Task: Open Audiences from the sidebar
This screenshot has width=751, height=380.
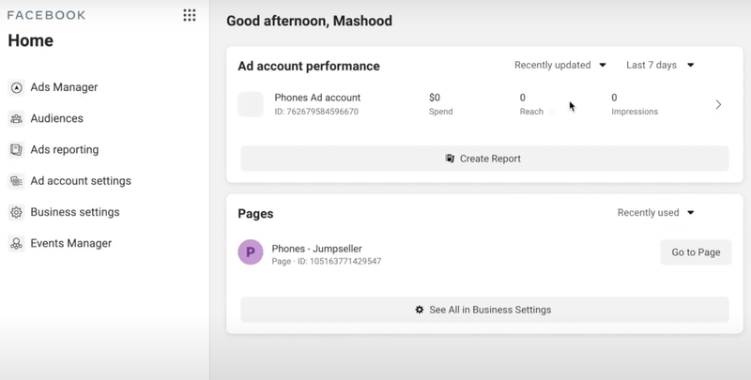Action: [x=56, y=119]
